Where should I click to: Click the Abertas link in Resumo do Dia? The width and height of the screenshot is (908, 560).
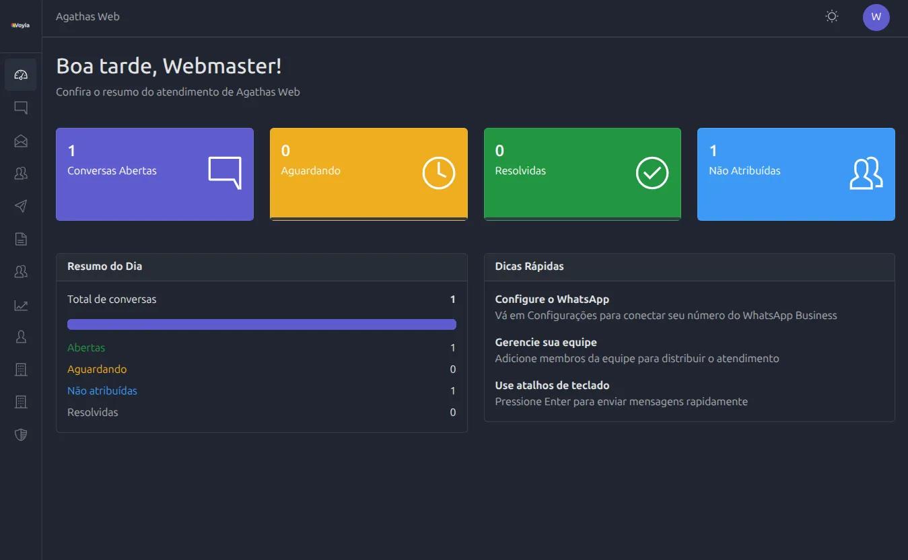tap(86, 348)
